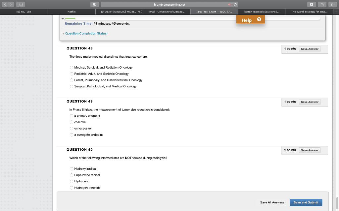The width and height of the screenshot is (339, 211).
Task: Switch to the Netflix tab
Action: (72, 11)
